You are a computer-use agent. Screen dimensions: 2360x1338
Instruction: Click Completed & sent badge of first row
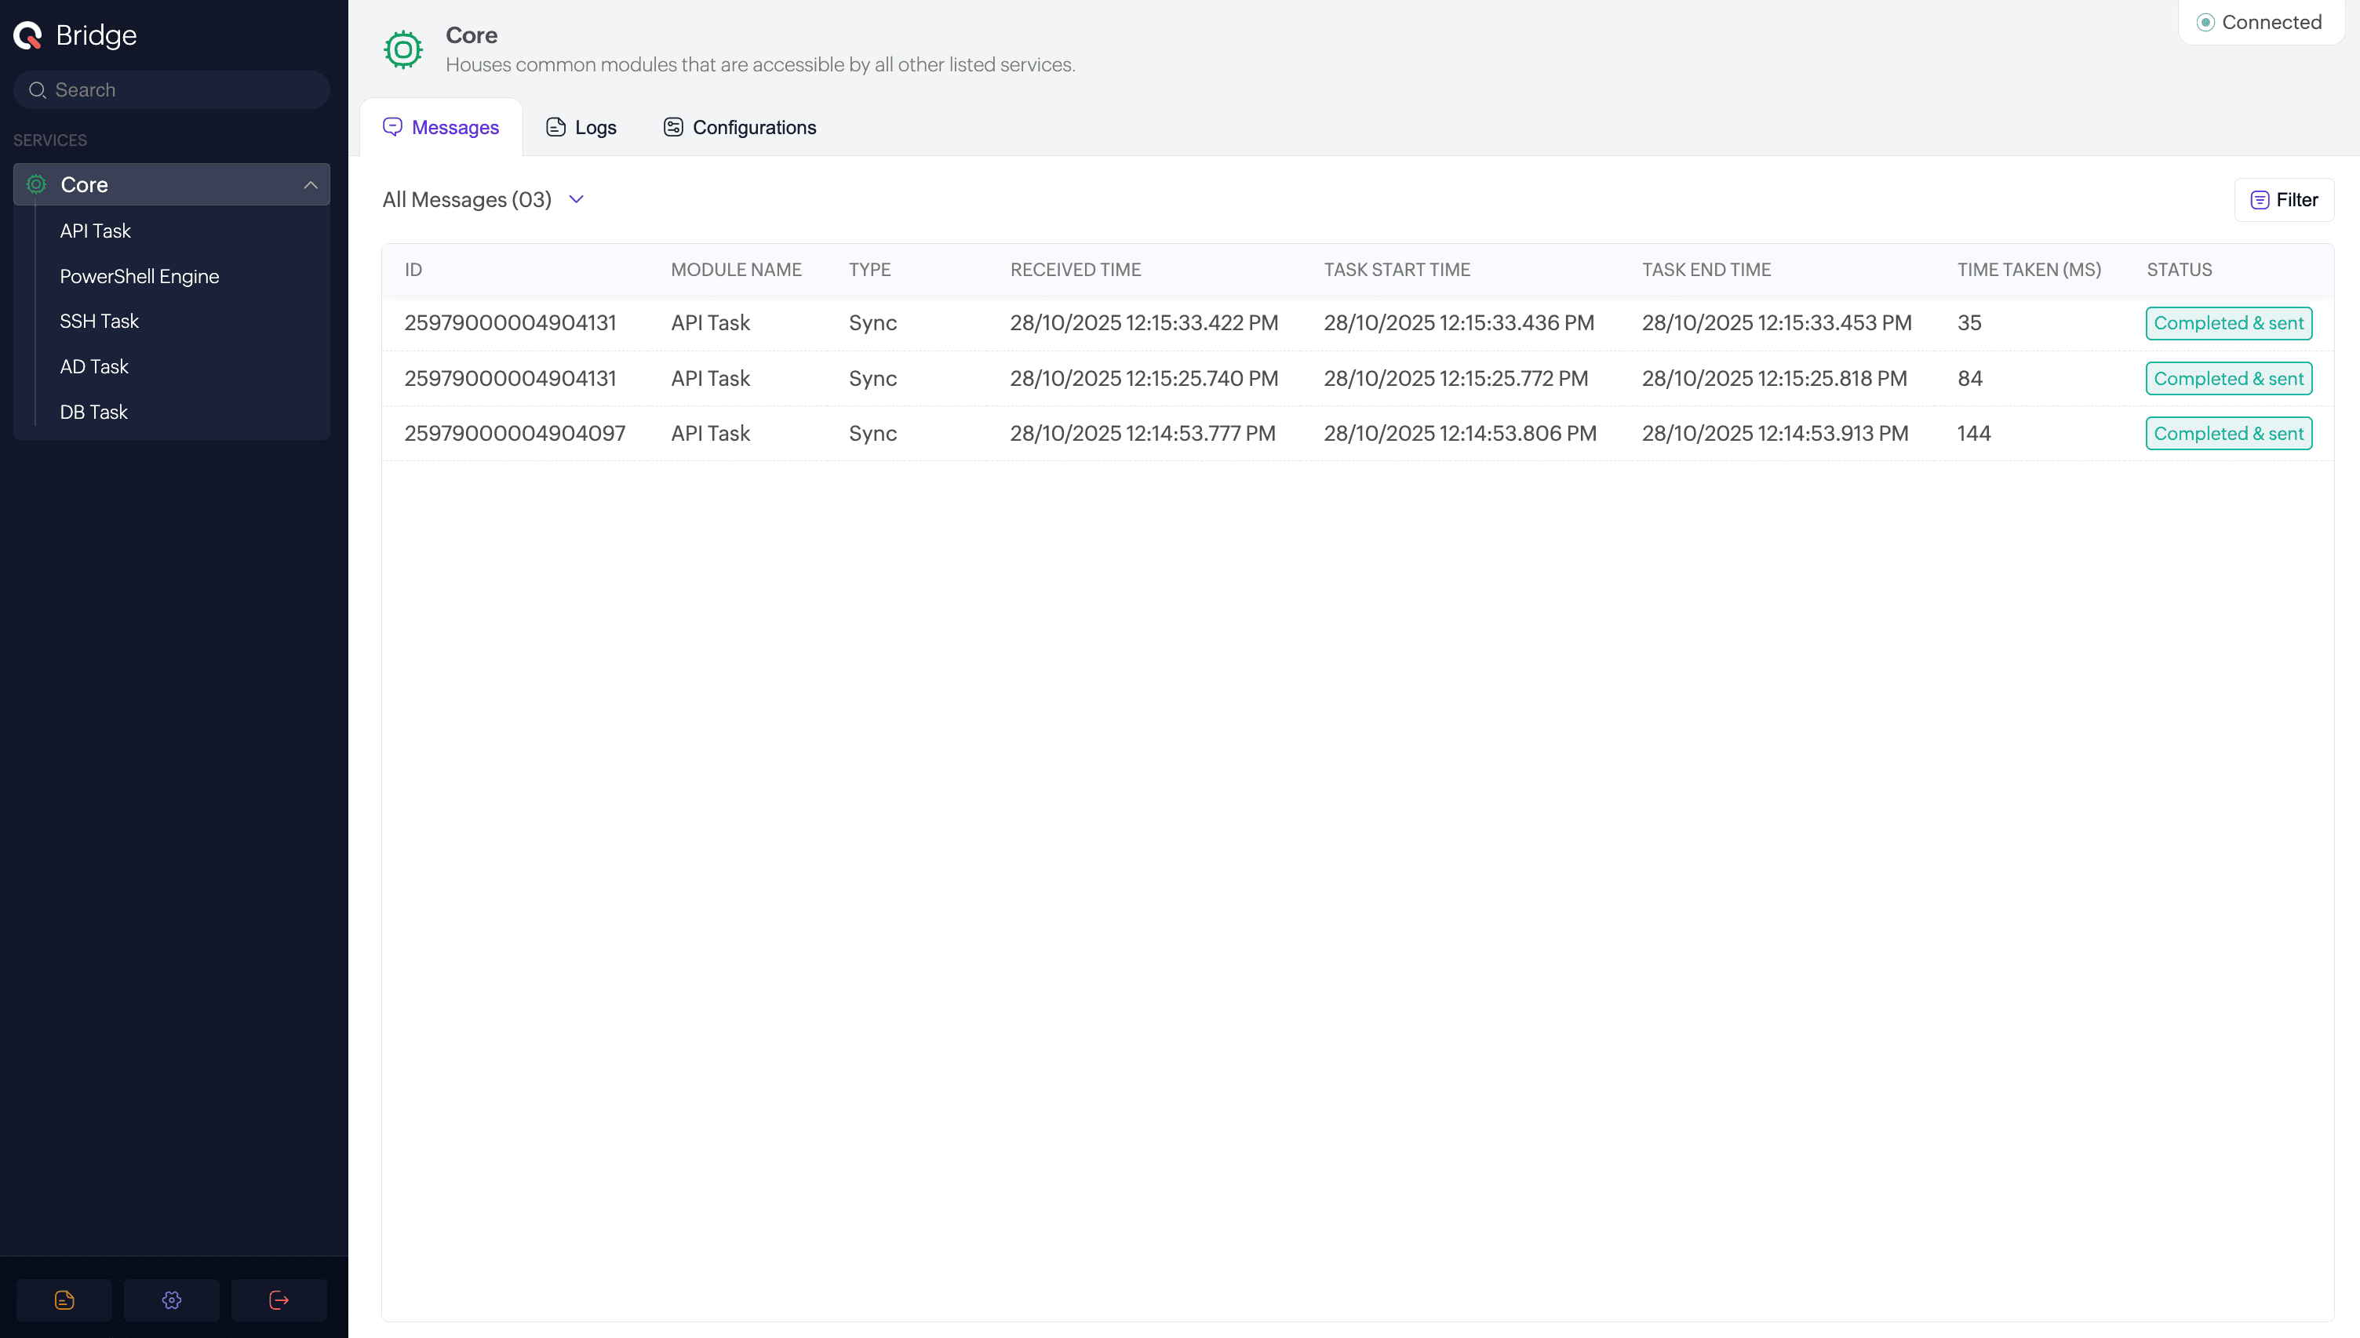point(2228,323)
